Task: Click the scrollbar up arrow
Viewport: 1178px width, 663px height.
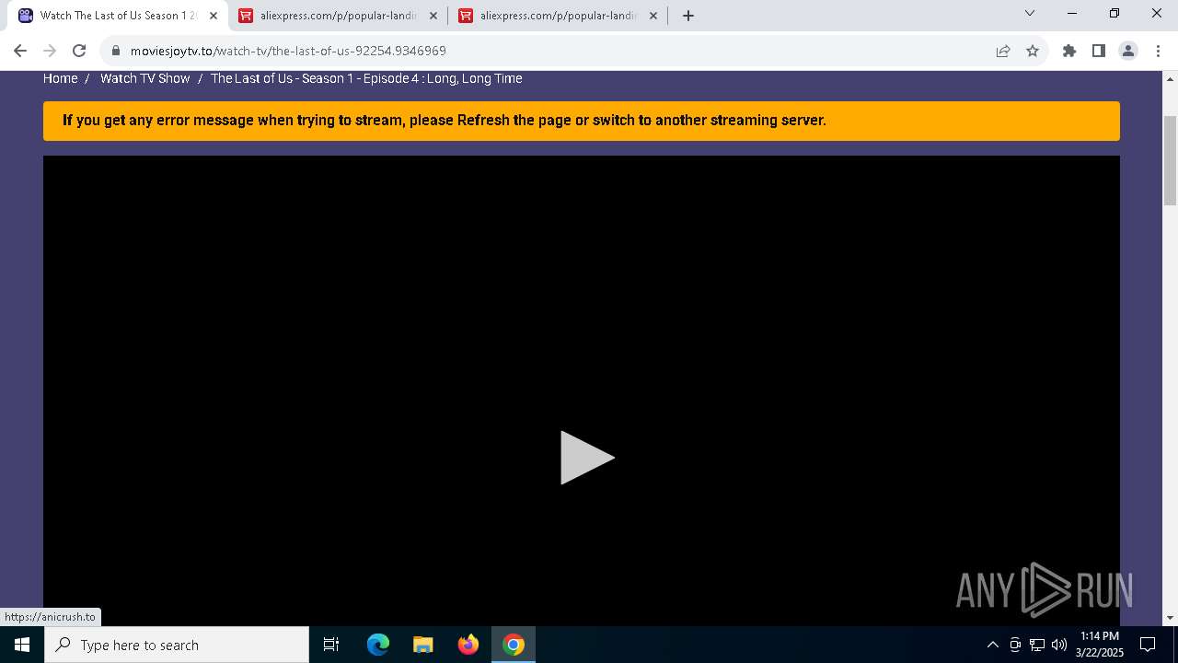Action: pos(1171,78)
